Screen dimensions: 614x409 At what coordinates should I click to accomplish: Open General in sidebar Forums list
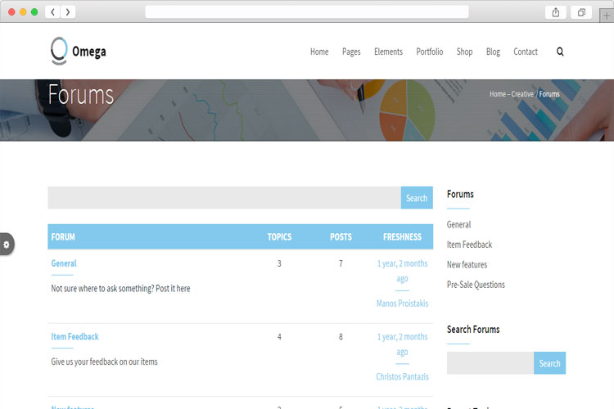[x=458, y=225]
